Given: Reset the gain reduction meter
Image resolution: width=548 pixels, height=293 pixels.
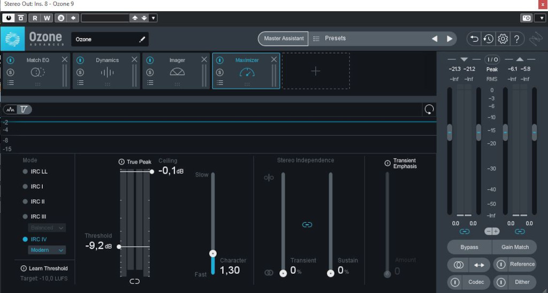Looking at the screenshot, I should 429,109.
